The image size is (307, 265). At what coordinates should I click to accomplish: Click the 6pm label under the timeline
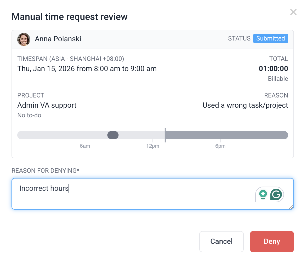pos(220,146)
